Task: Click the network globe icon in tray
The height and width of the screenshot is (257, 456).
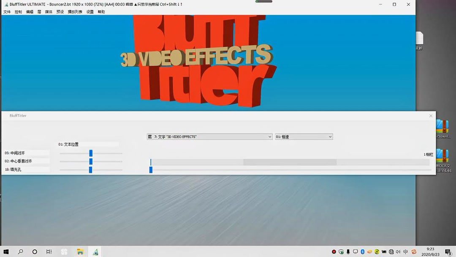Action: 391,251
